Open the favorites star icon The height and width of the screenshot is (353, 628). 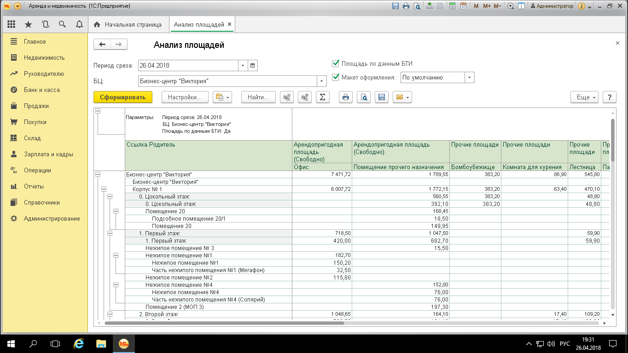[x=28, y=24]
